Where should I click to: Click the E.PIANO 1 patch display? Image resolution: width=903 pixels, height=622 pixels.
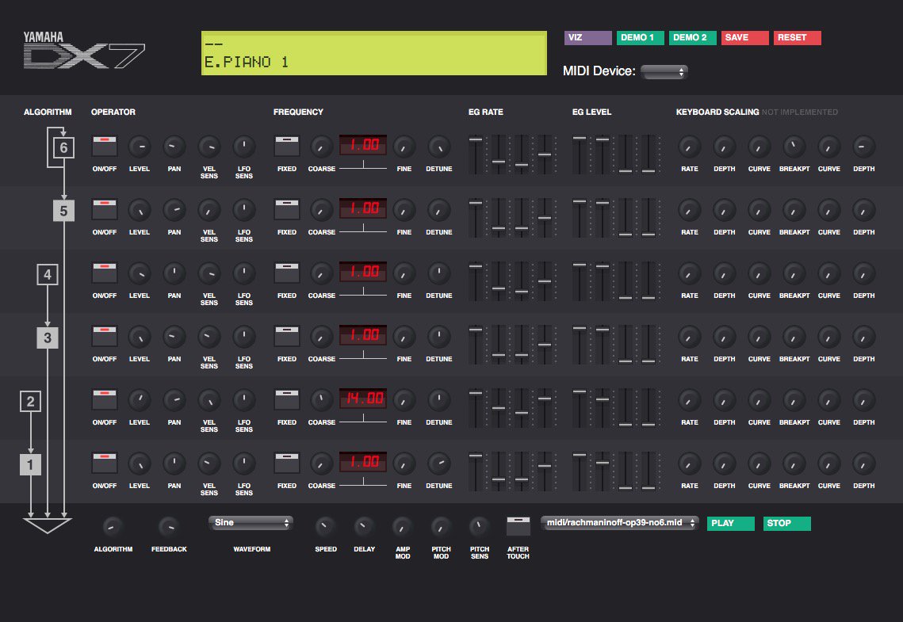point(373,53)
